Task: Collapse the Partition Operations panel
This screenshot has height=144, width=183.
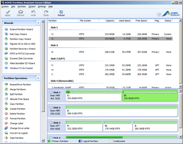Action: click(x=38, y=78)
